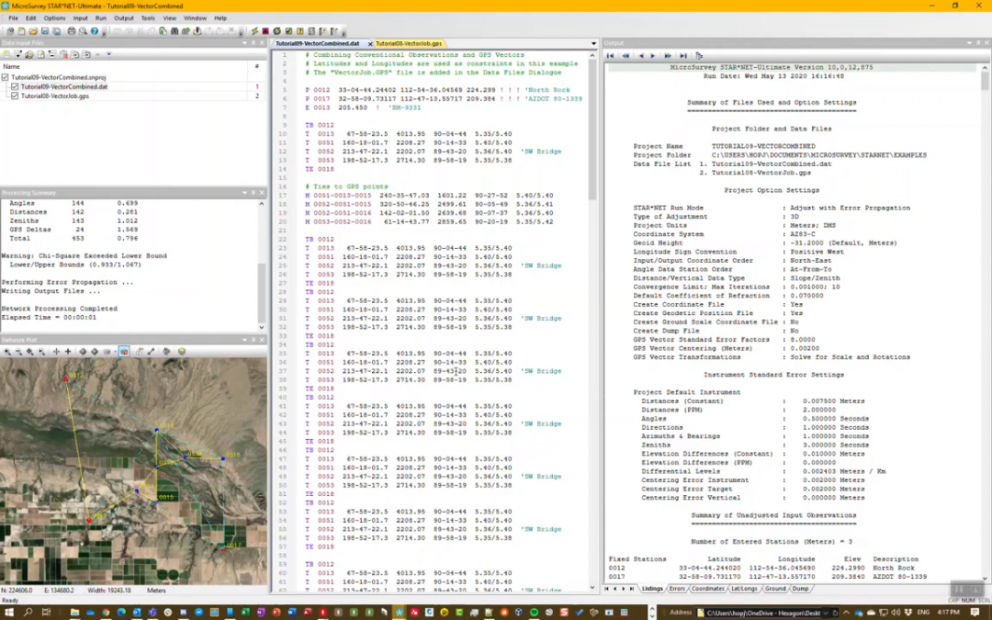This screenshot has height=620, width=992.
Task: Click the Print icon in main toolbar
Action: 71,31
